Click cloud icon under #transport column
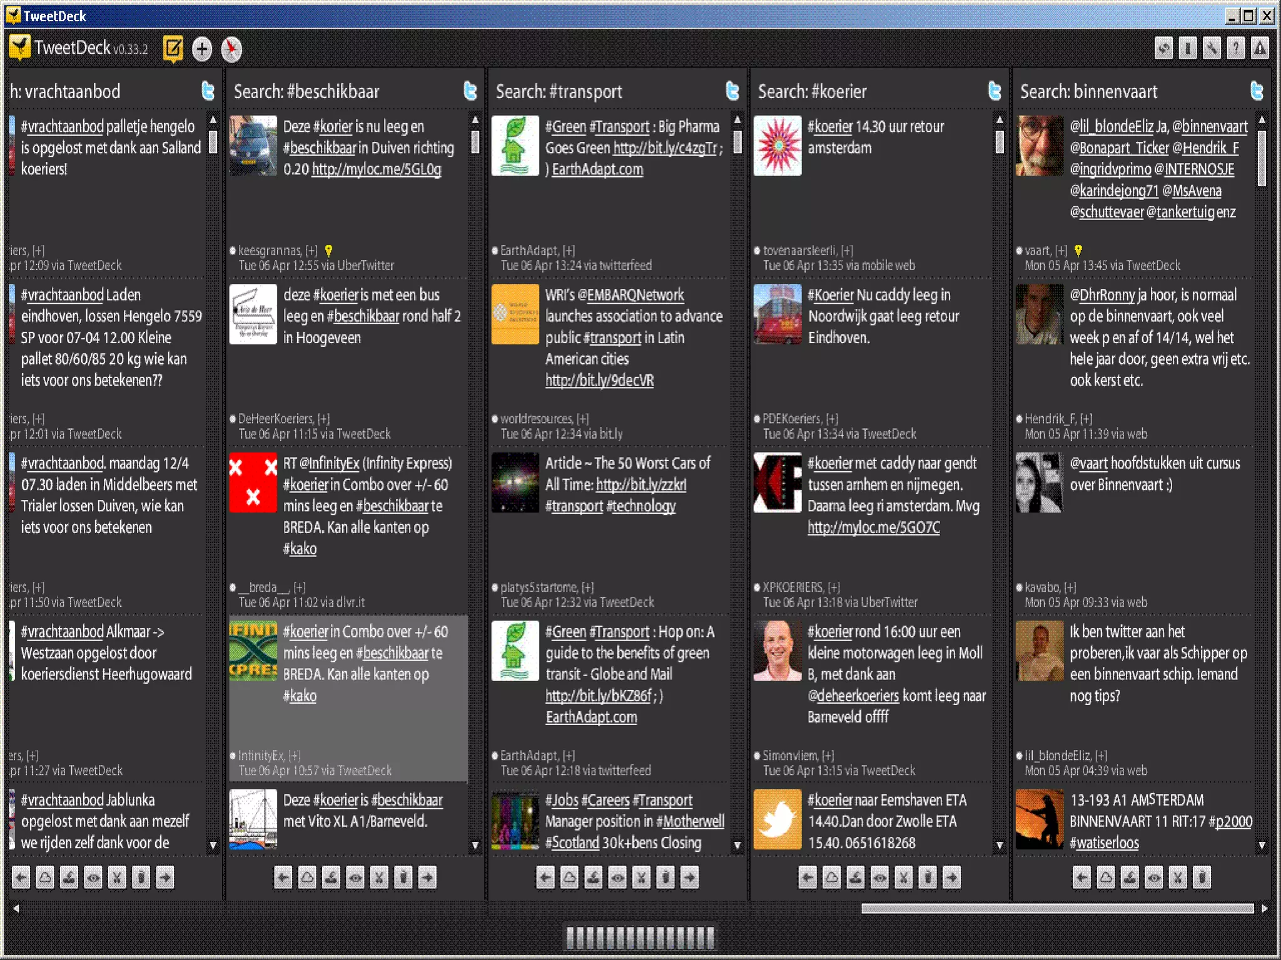 click(569, 878)
